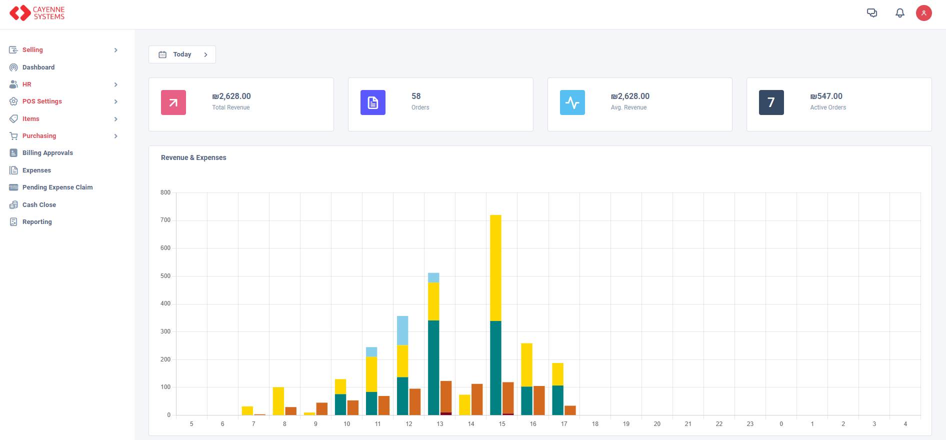Expand the POS Settings chevron

click(x=115, y=101)
